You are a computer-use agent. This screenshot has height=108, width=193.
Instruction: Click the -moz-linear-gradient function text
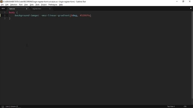click(55, 15)
